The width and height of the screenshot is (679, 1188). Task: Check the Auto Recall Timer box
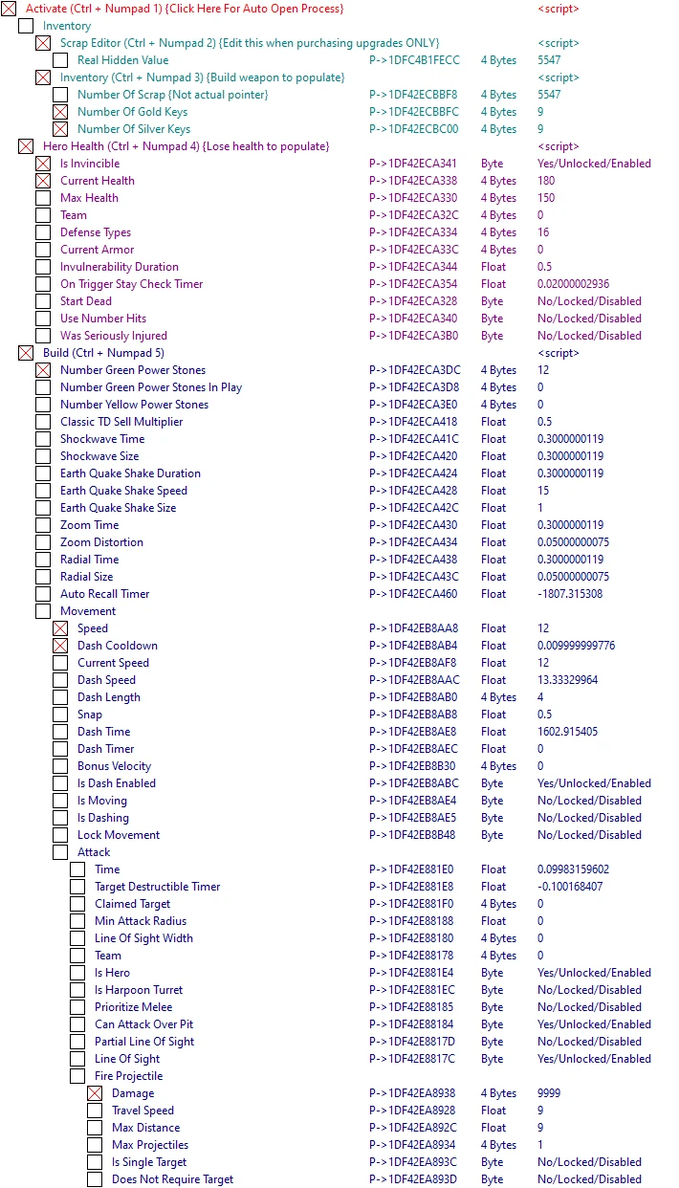[x=43, y=594]
